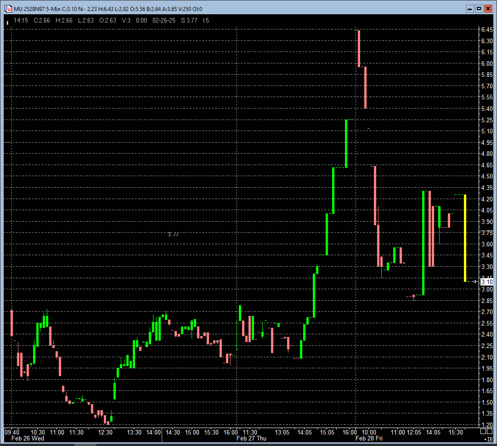Click the 5.25 price axis label

(x=487, y=120)
